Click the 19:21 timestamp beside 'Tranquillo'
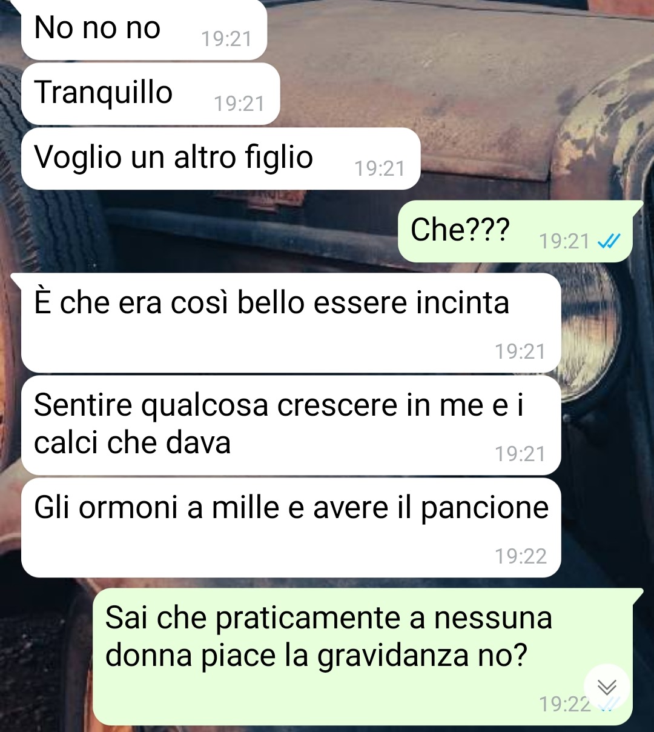This screenshot has height=732, width=654. (239, 104)
